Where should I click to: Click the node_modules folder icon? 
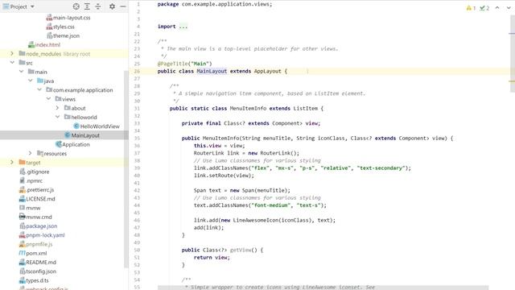[22, 54]
